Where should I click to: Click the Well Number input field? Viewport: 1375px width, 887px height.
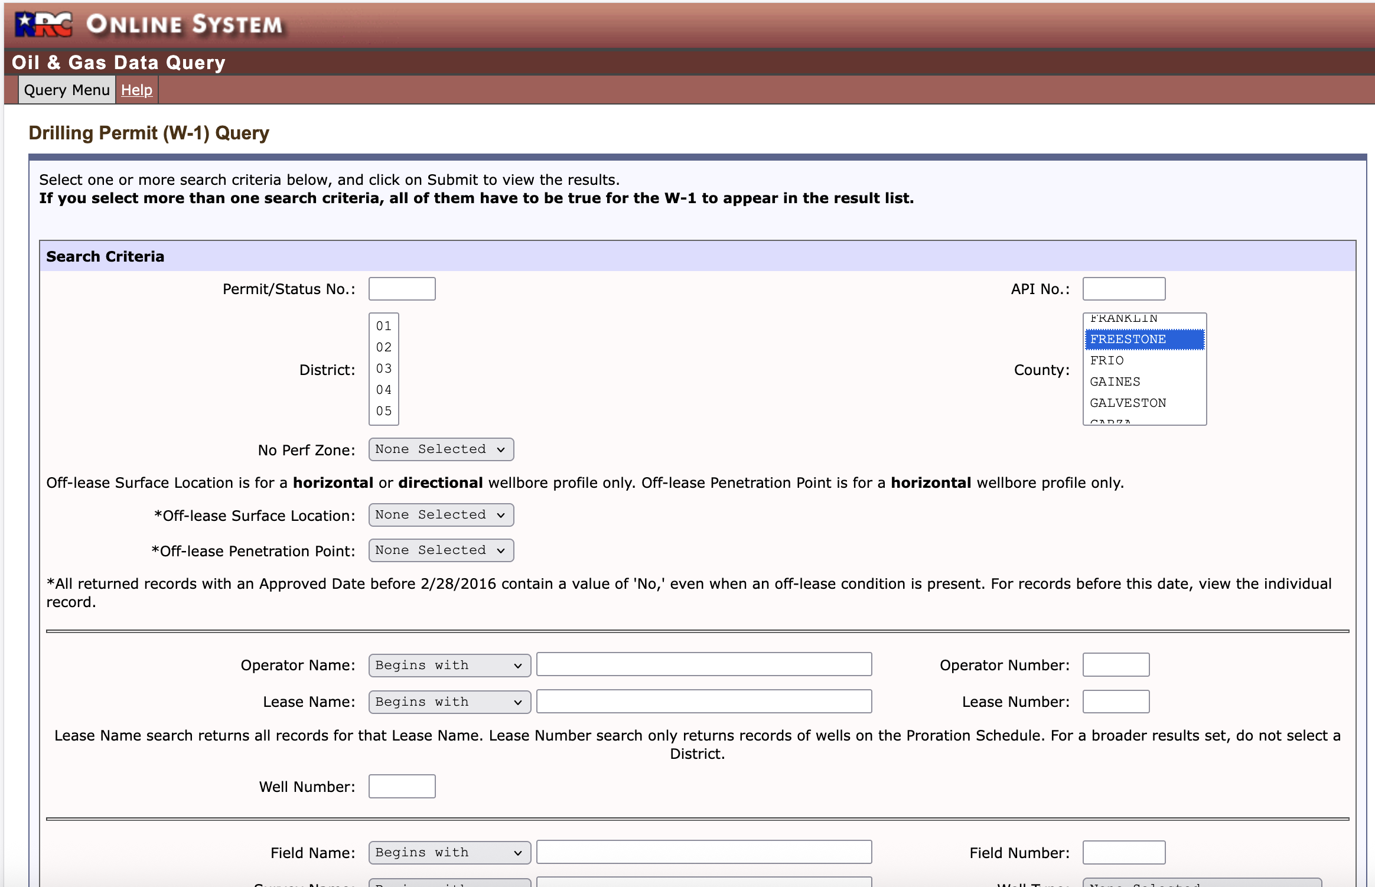coord(402,787)
